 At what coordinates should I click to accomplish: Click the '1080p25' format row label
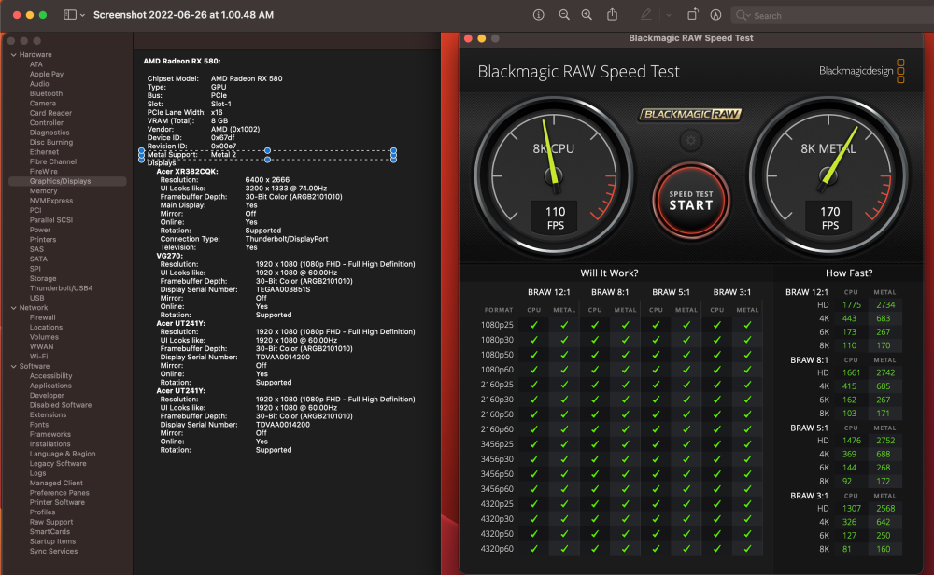tap(497, 325)
